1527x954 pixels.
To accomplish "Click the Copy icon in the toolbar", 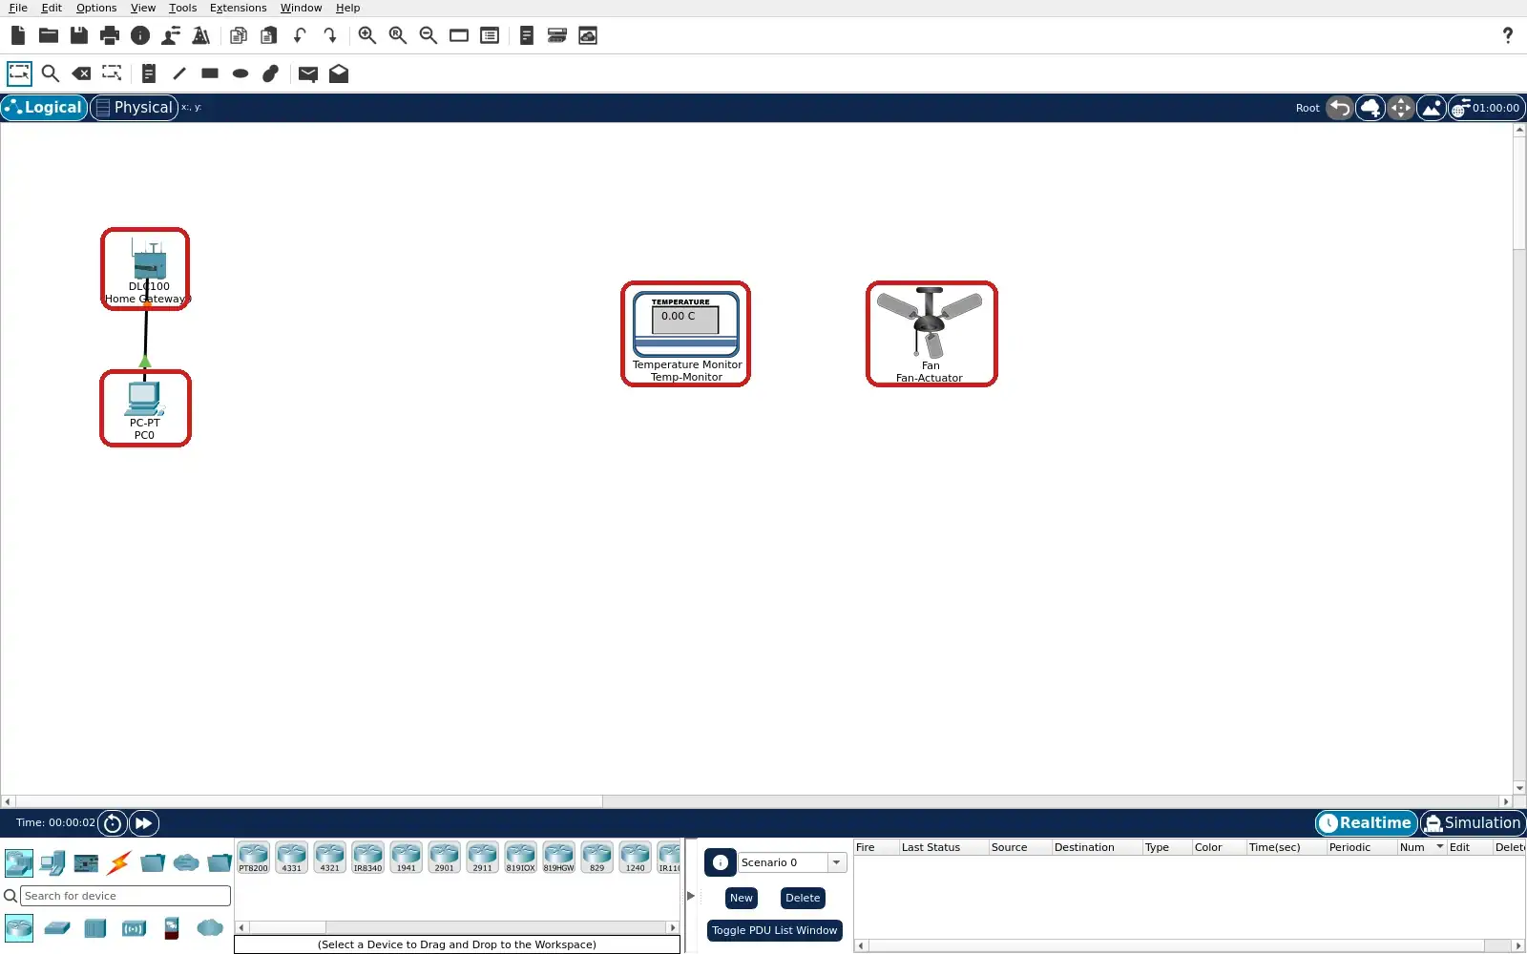I will pyautogui.click(x=239, y=35).
